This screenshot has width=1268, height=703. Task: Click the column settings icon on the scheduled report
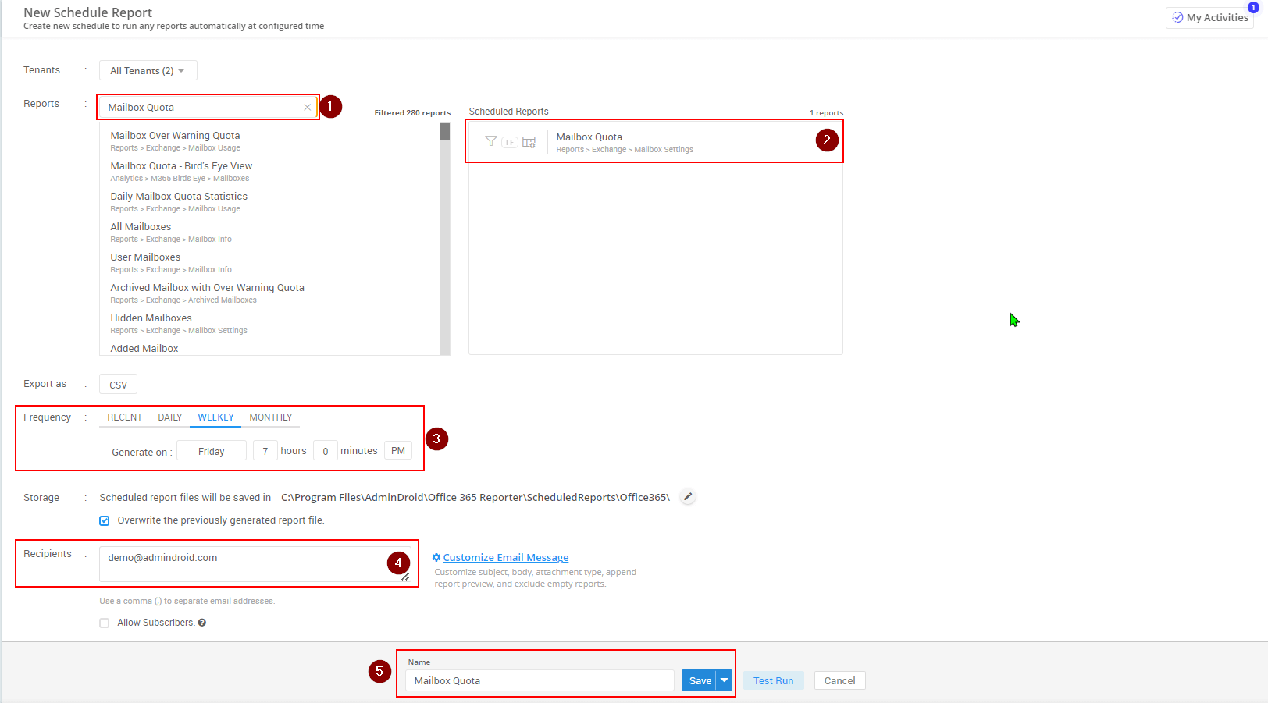pos(529,141)
